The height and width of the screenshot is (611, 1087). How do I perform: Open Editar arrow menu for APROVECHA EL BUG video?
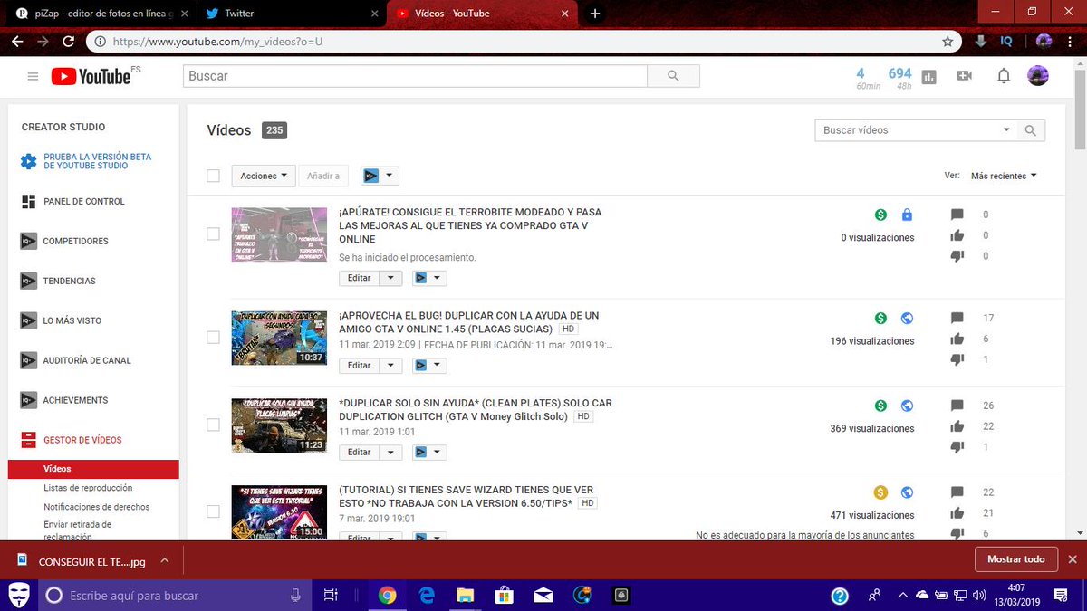click(x=390, y=366)
